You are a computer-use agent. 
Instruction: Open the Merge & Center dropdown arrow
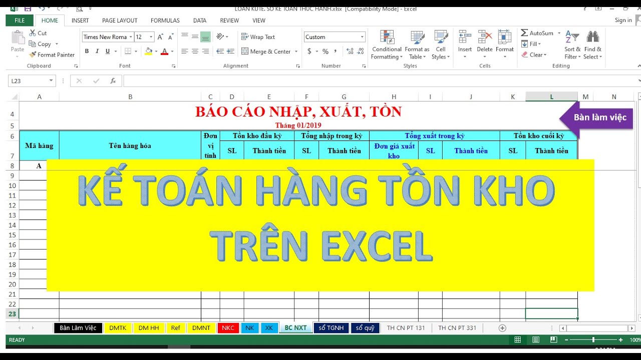click(296, 51)
